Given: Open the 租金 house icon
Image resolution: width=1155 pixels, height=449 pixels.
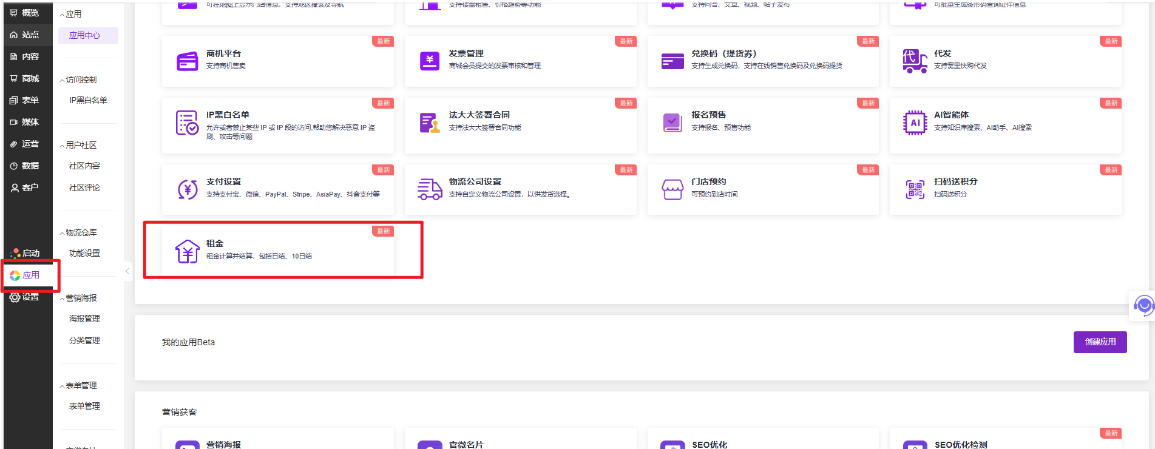Looking at the screenshot, I should (188, 251).
